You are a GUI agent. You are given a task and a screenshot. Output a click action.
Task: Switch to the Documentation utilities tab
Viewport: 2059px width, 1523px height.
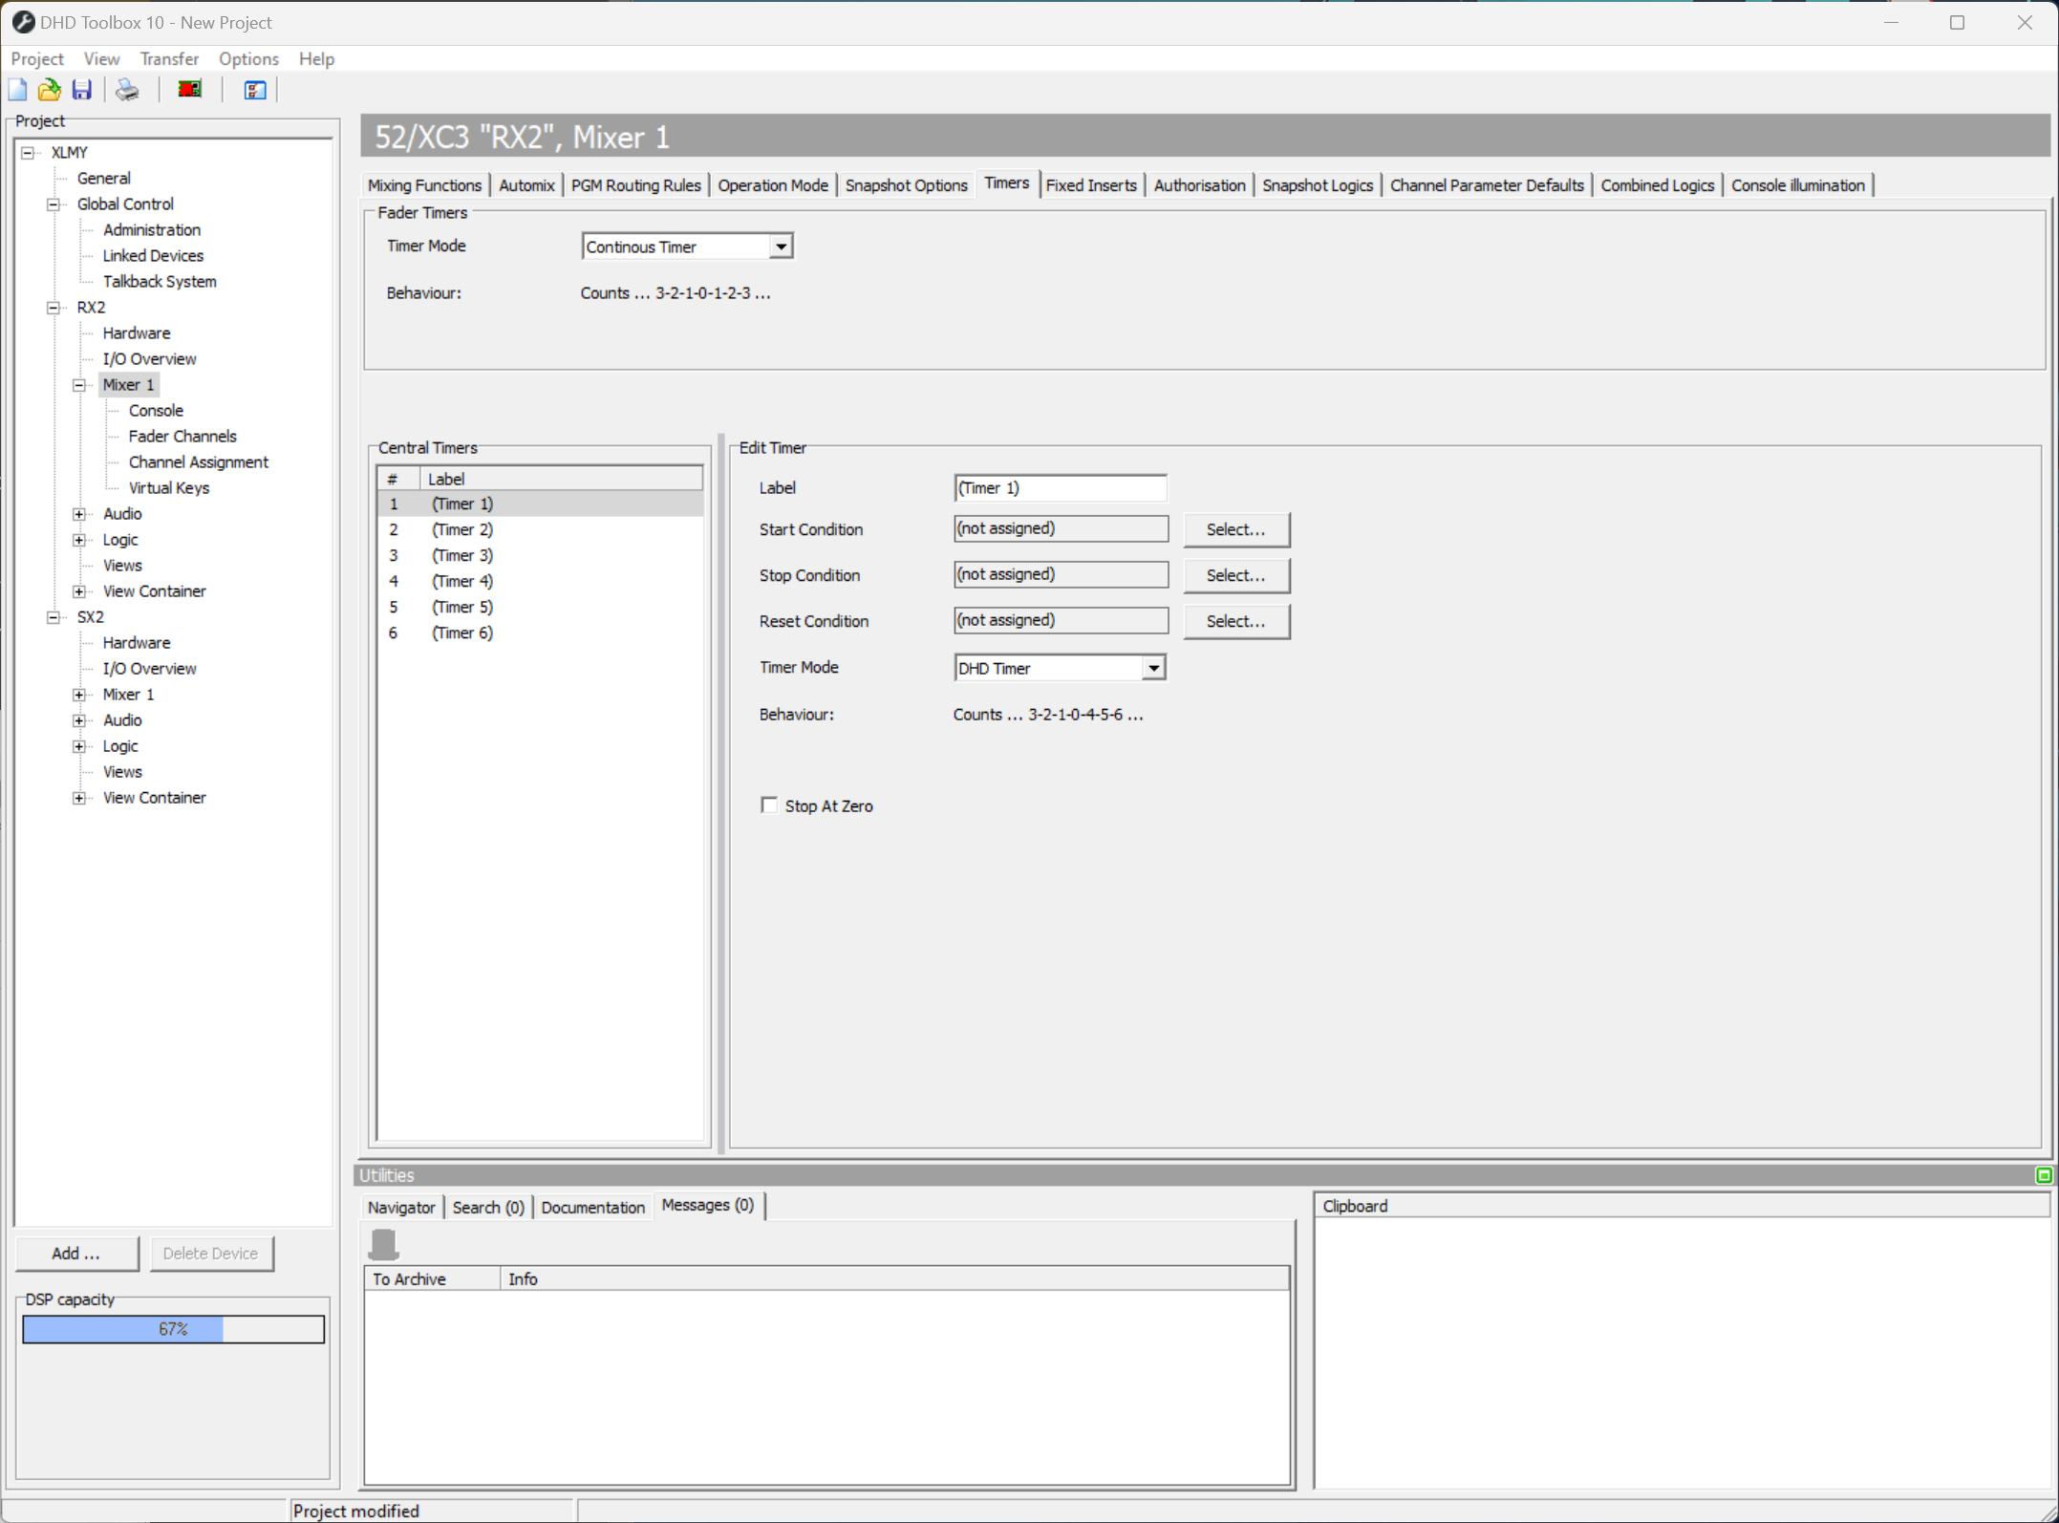[592, 1207]
